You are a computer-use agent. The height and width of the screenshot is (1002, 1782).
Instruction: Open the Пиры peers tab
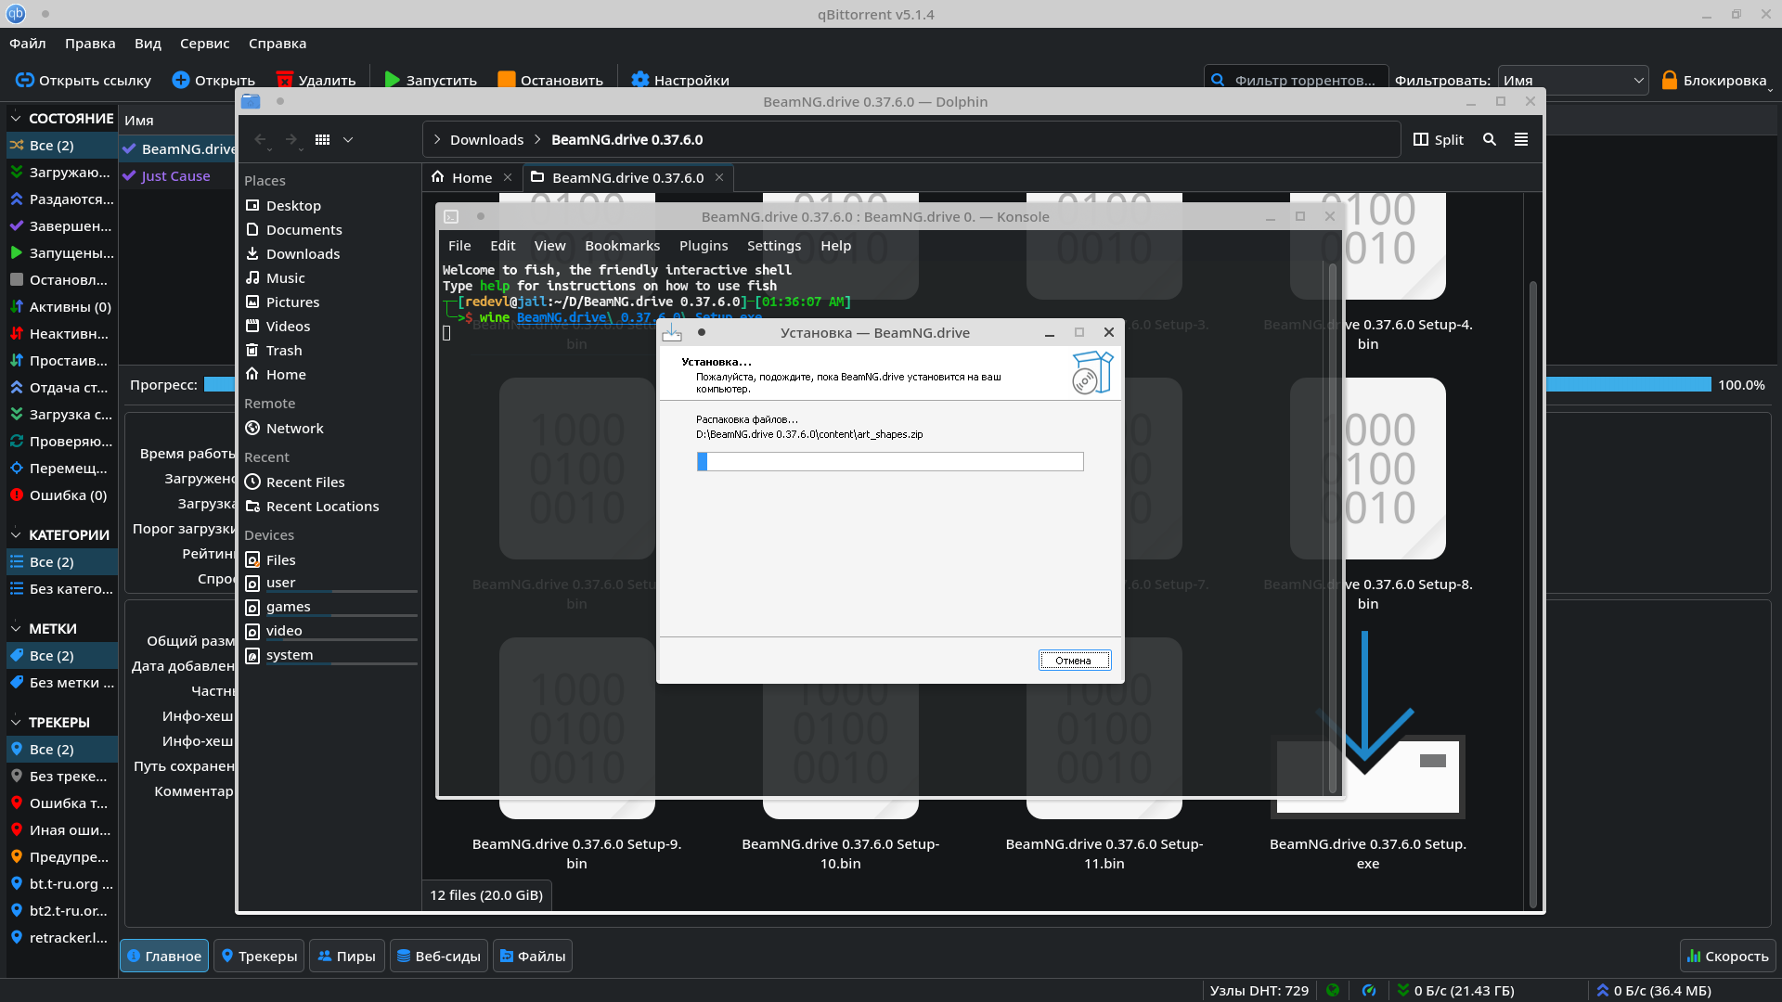[346, 956]
